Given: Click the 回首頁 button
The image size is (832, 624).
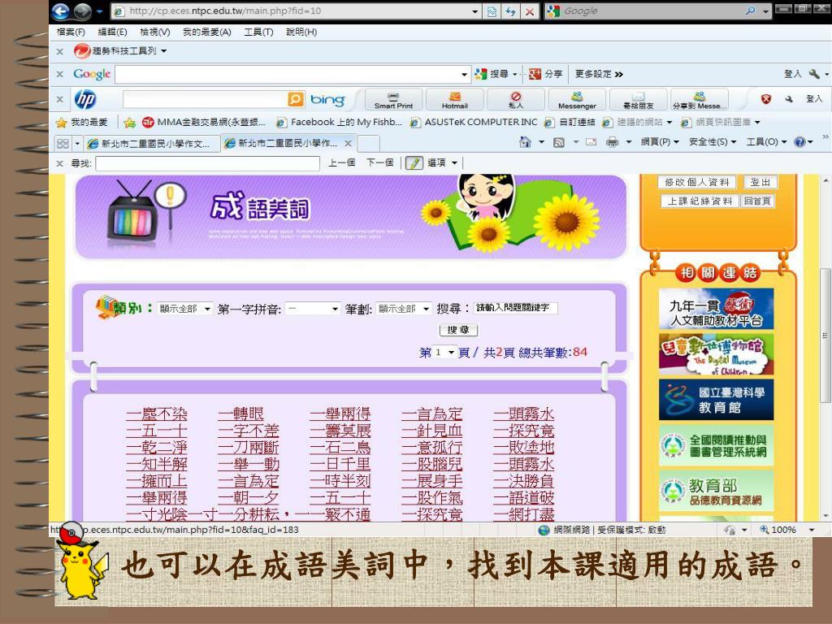Looking at the screenshot, I should pyautogui.click(x=757, y=201).
